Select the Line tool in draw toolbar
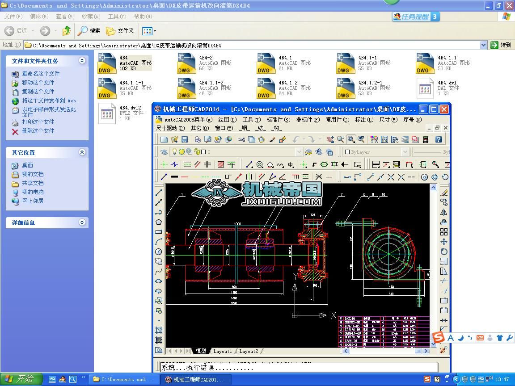The width and height of the screenshot is (515, 386). [x=159, y=193]
